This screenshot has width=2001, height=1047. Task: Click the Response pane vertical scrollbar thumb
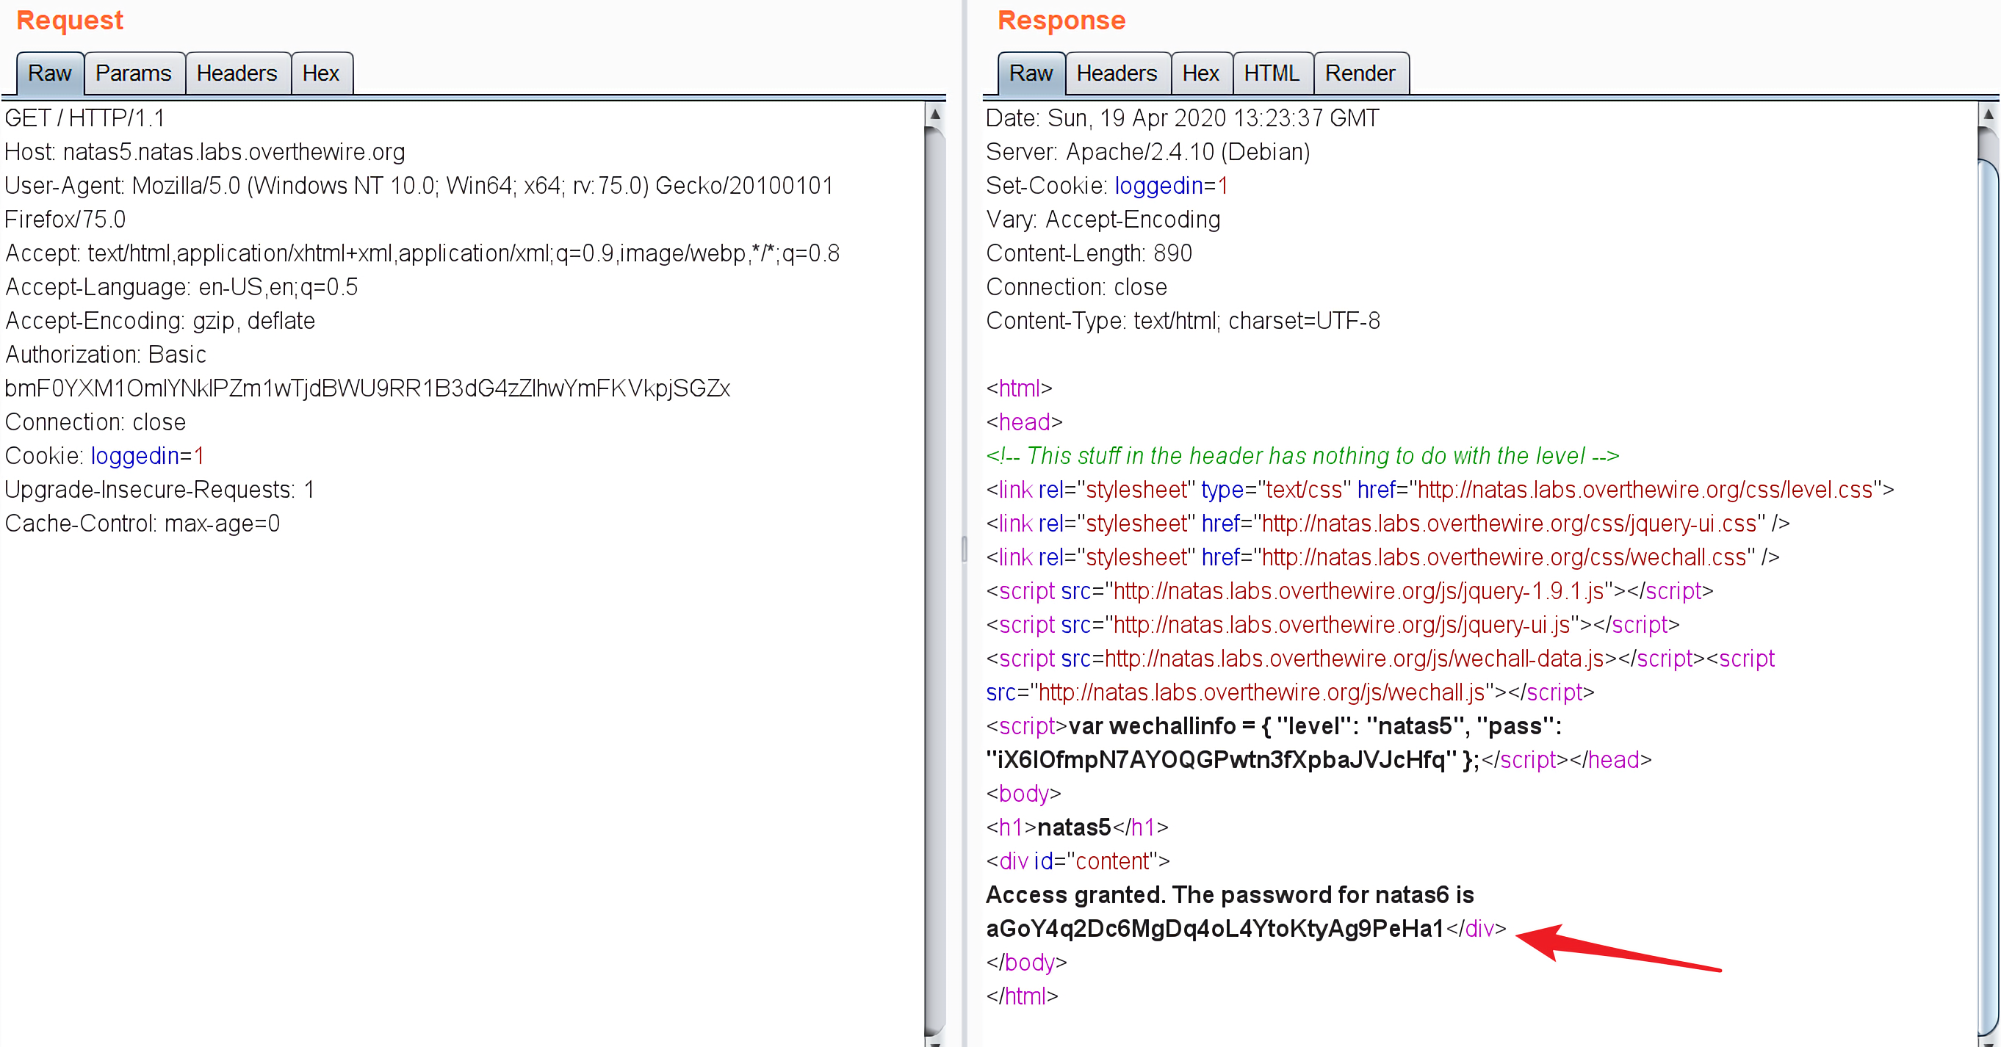[1989, 598]
